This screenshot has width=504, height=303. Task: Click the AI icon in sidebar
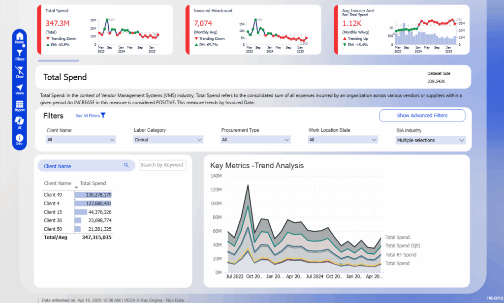point(19,122)
